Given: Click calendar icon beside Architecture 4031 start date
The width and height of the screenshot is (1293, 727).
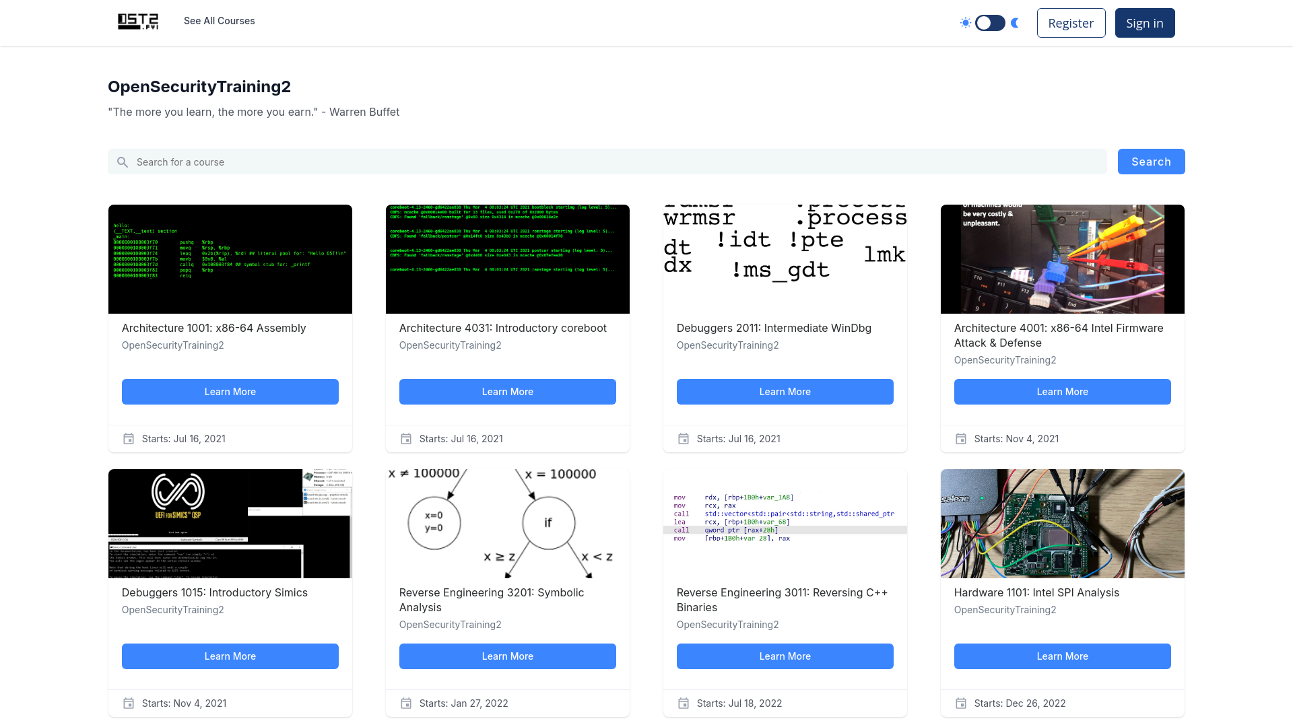Looking at the screenshot, I should click(x=406, y=439).
